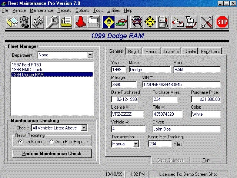Click the Title # field
The height and width of the screenshot is (178, 237).
pyautogui.click(x=167, y=114)
